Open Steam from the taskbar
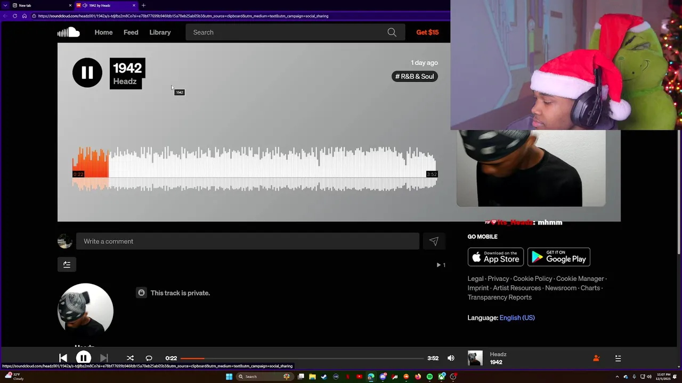The height and width of the screenshot is (383, 682). [324, 377]
